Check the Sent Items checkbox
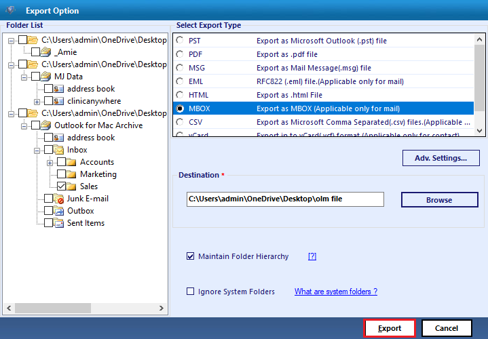Screen dimensions: 488x339 (x=48, y=222)
